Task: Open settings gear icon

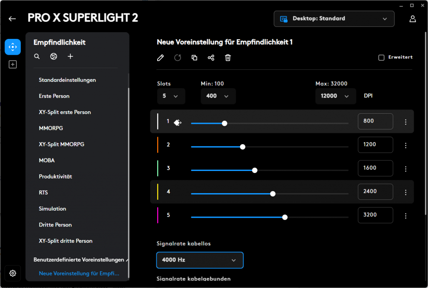Action: tap(13, 273)
